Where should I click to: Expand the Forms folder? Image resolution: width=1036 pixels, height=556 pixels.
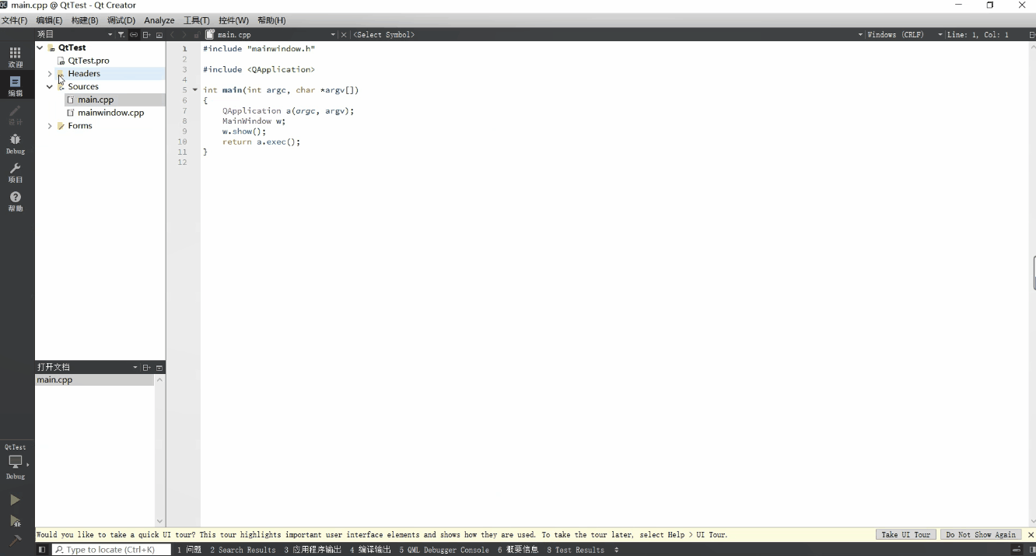click(50, 126)
